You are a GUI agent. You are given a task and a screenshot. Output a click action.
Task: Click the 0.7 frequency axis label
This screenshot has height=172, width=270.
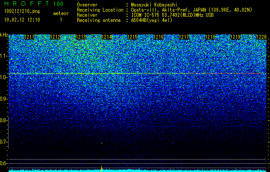pos(3,142)
